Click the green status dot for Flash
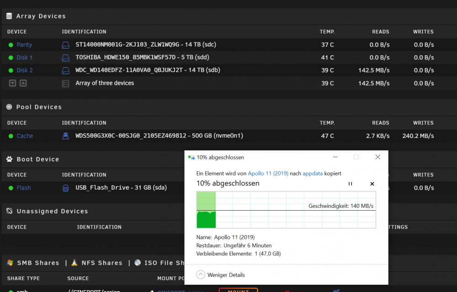This screenshot has width=457, height=292. click(x=11, y=188)
